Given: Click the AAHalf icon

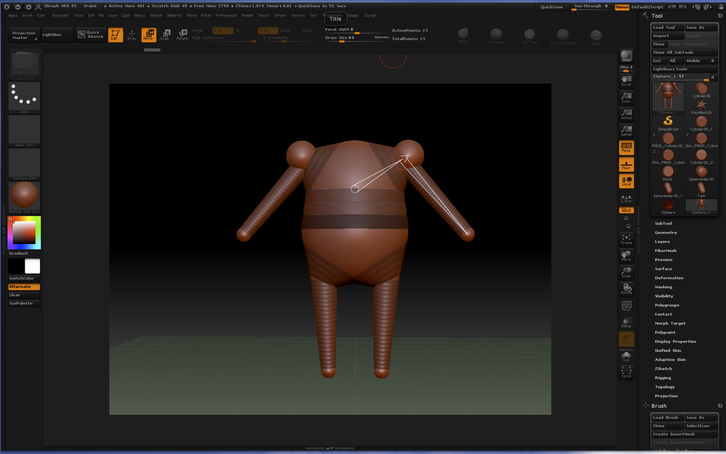Looking at the screenshot, I should [x=626, y=131].
